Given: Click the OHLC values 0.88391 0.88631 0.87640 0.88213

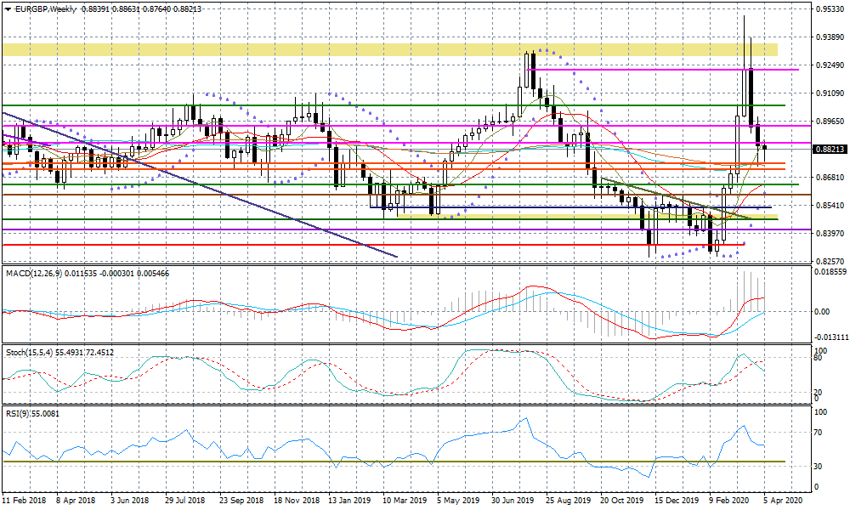Looking at the screenshot, I should click(141, 9).
